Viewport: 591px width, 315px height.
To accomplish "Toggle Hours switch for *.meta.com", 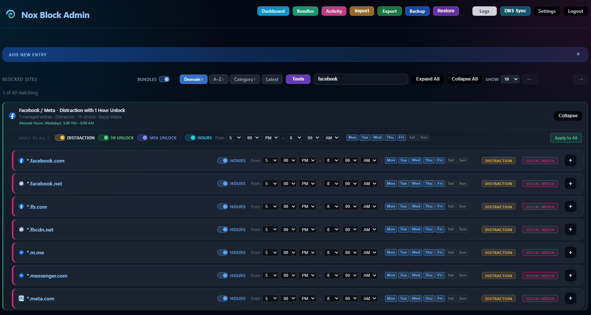I will point(223,299).
